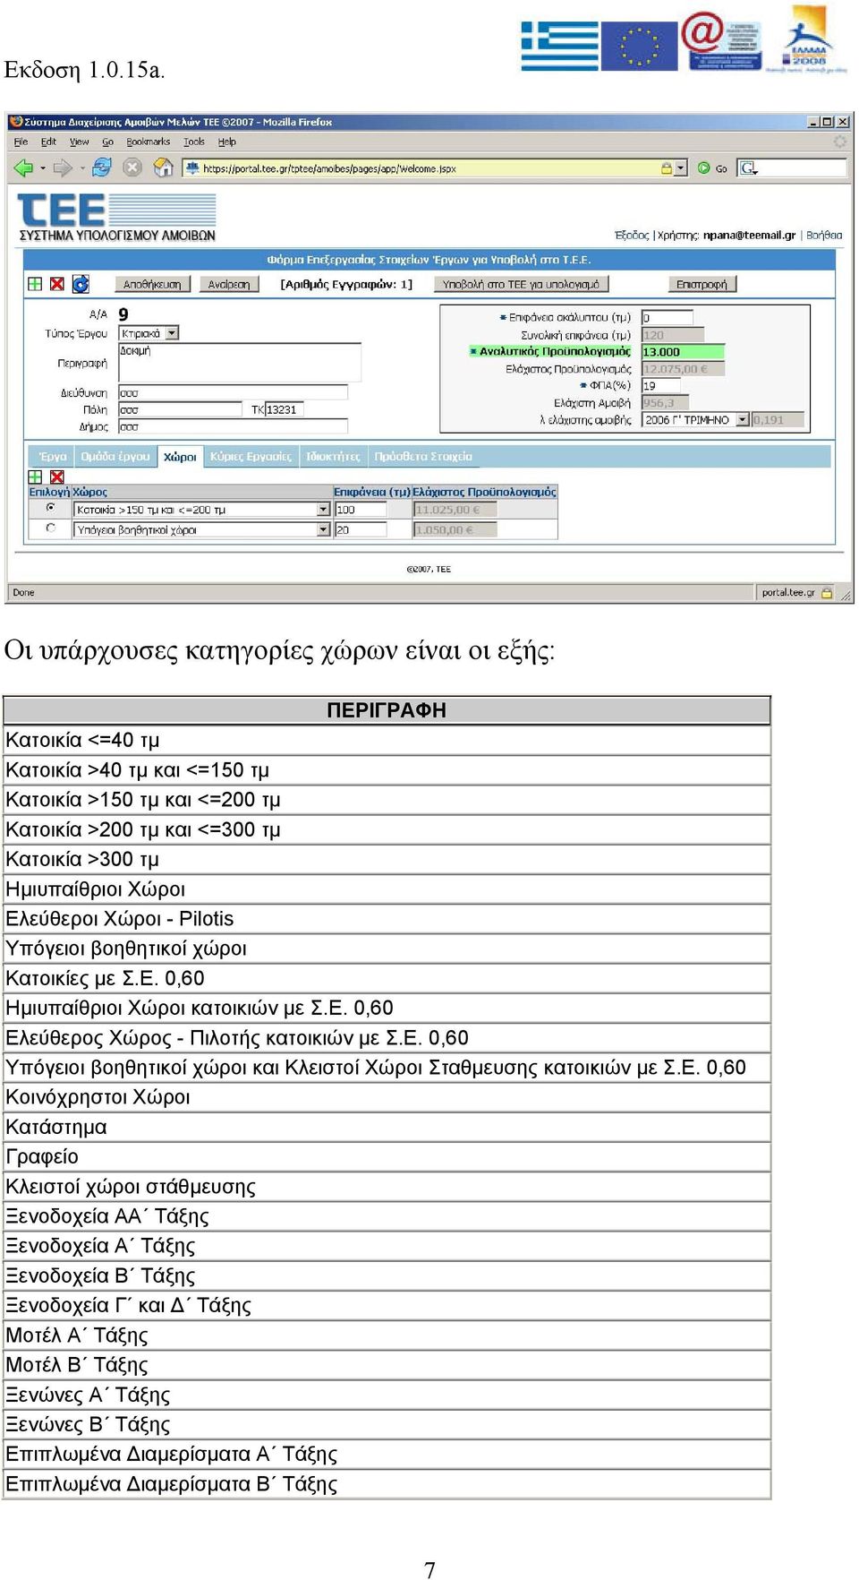Image resolution: width=859 pixels, height=1580 pixels.
Task: Delete selected space row with red X
Action: [x=57, y=477]
